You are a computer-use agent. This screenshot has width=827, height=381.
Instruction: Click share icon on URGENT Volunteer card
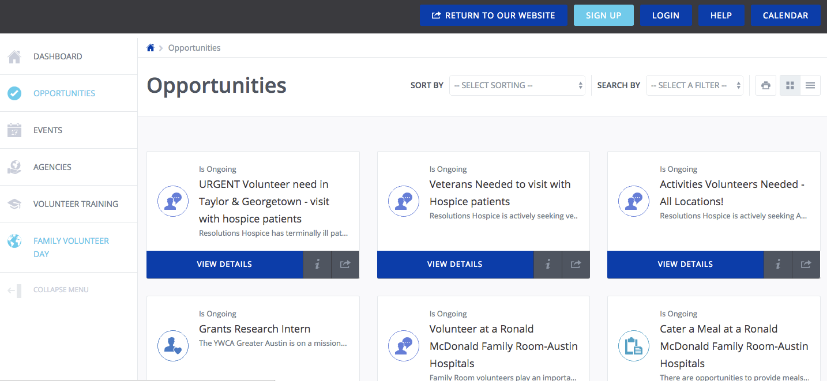pyautogui.click(x=345, y=265)
